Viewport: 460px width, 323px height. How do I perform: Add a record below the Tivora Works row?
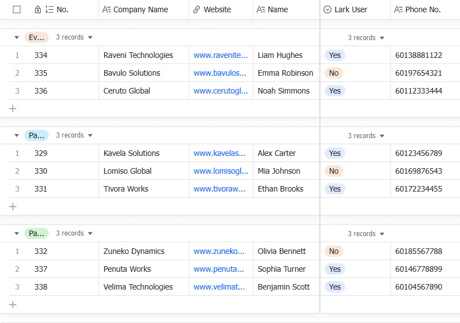tap(13, 207)
